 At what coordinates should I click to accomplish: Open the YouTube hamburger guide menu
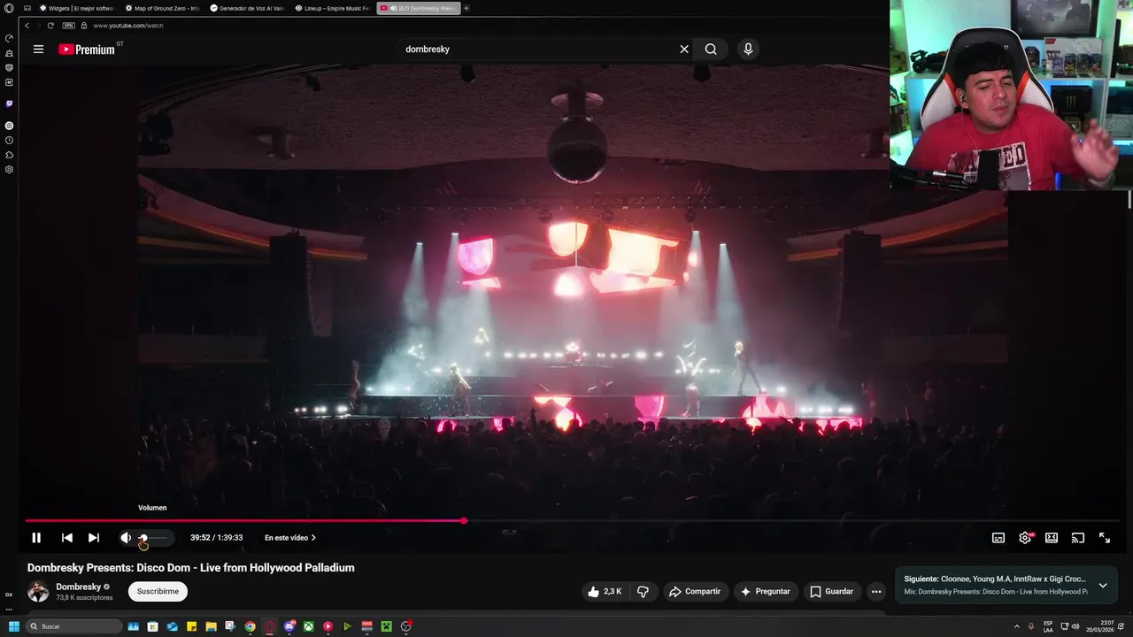coord(38,50)
